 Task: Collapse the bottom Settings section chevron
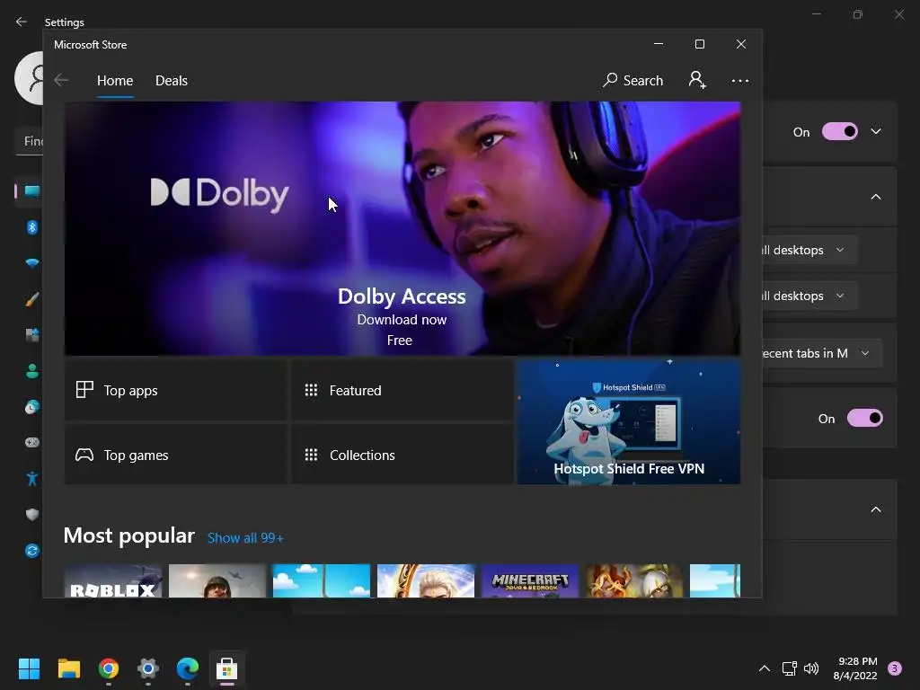[876, 509]
